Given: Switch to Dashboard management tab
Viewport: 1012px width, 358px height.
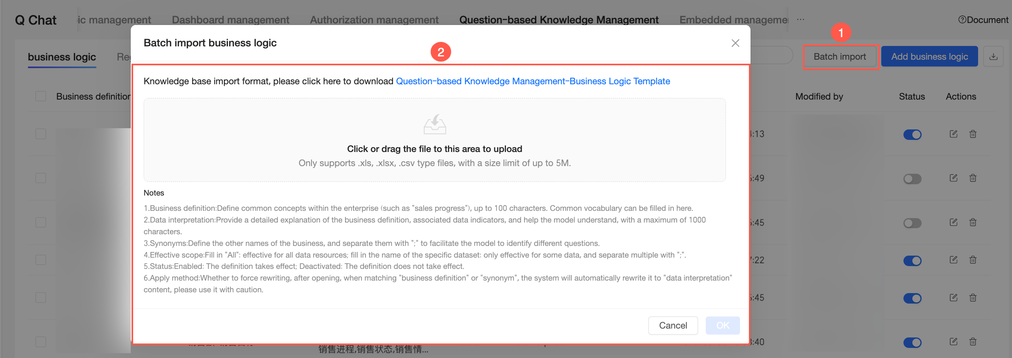Looking at the screenshot, I should (x=230, y=20).
